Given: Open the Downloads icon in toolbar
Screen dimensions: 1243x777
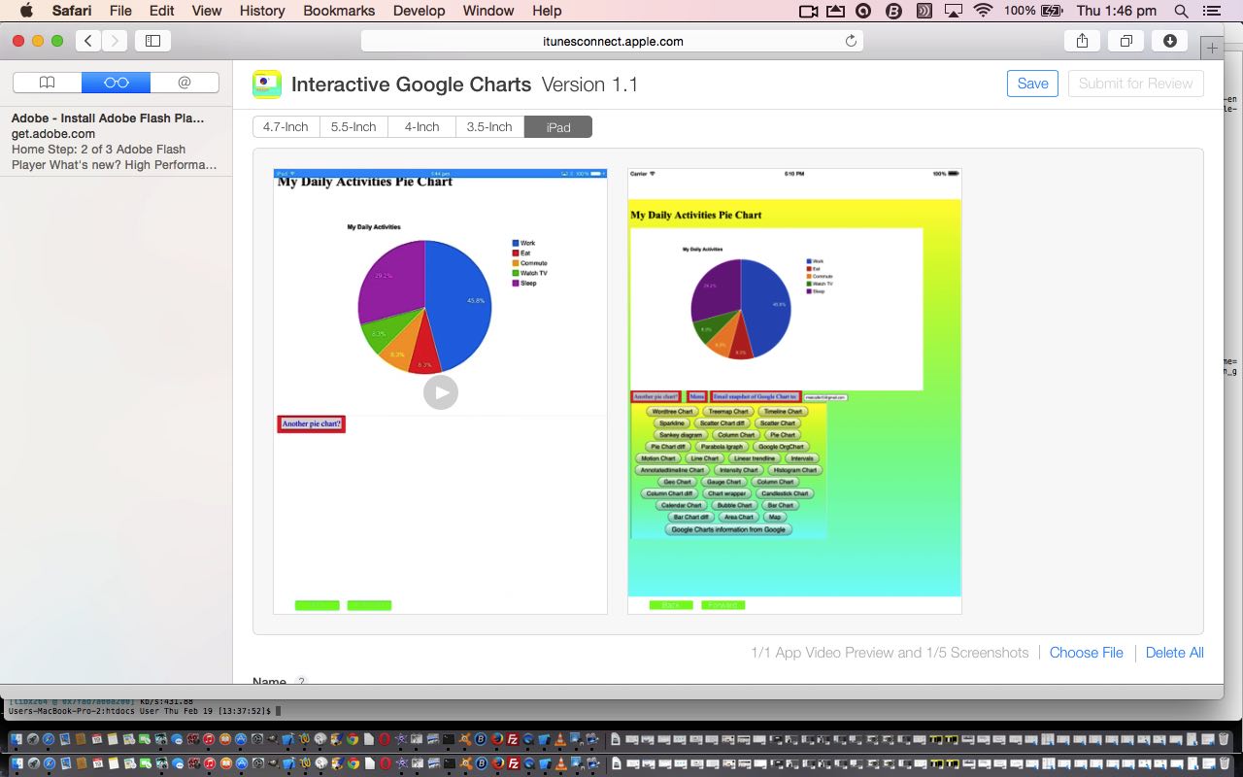Looking at the screenshot, I should 1169,41.
